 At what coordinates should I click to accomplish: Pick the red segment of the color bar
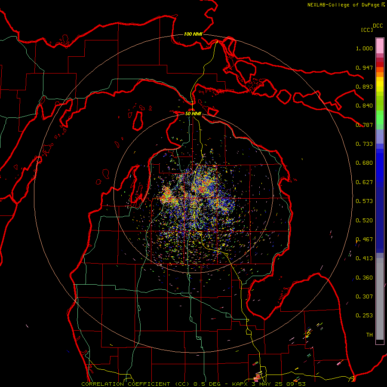coord(380,64)
